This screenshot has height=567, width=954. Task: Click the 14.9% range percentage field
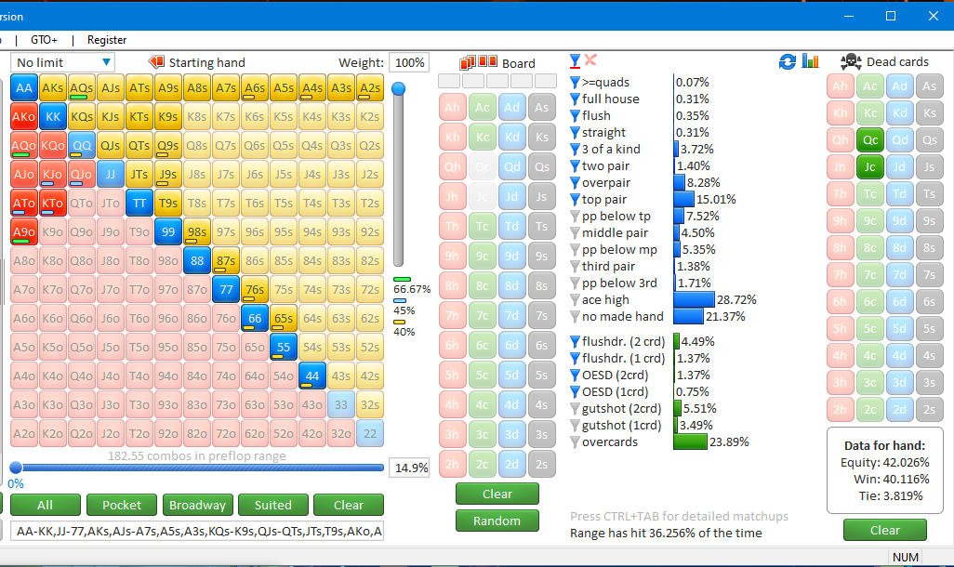[411, 468]
